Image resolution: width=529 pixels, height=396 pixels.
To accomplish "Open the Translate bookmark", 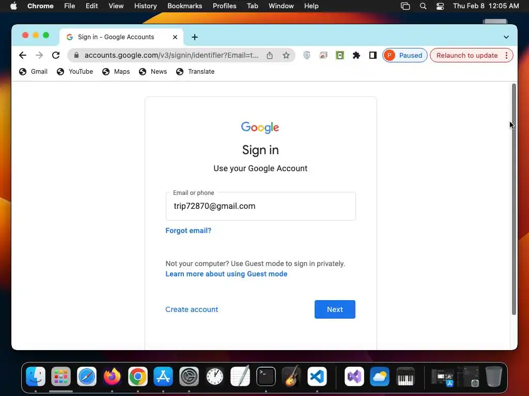I will click(x=195, y=71).
